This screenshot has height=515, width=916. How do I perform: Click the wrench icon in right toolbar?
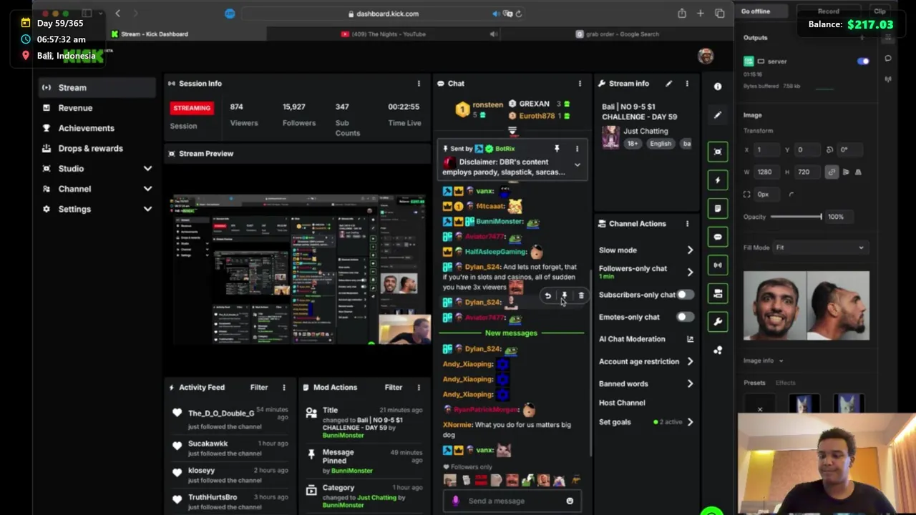(718, 322)
